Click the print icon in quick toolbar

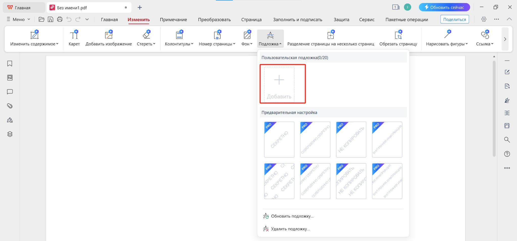pyautogui.click(x=60, y=19)
